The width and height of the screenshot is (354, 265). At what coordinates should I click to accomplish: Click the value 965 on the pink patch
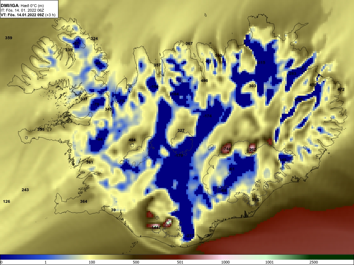[253, 149]
